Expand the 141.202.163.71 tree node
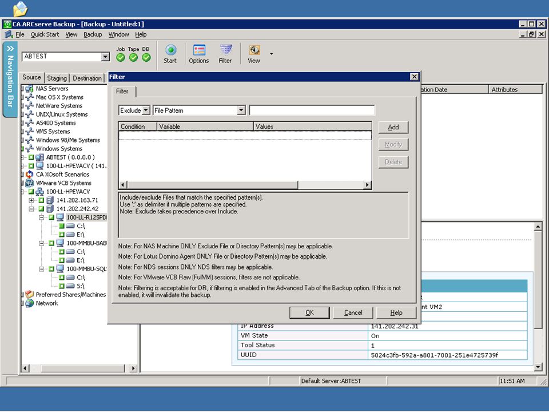Viewport: 549px width, 412px height. click(x=31, y=200)
